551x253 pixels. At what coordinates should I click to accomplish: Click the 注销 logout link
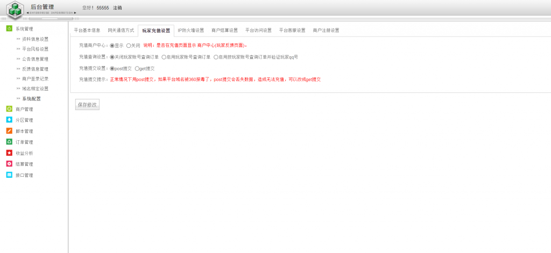click(117, 8)
